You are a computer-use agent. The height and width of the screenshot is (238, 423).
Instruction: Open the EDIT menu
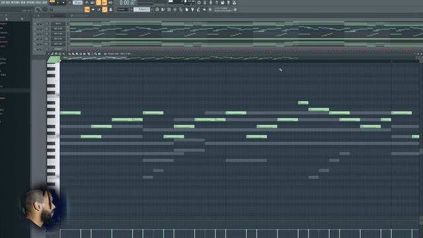tap(3, 2)
